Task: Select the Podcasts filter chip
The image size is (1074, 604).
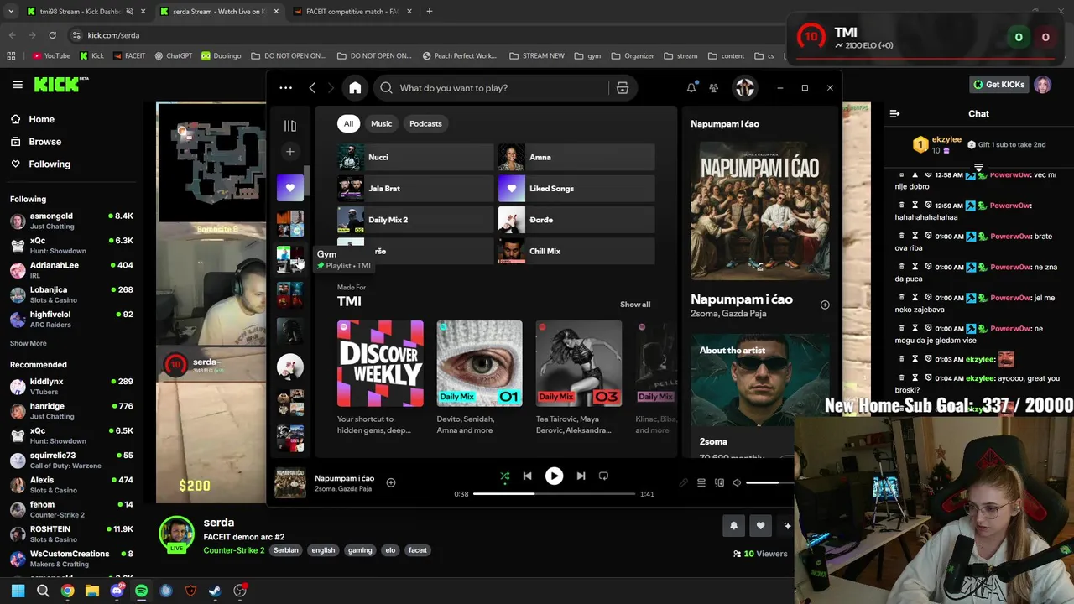Action: pos(425,123)
